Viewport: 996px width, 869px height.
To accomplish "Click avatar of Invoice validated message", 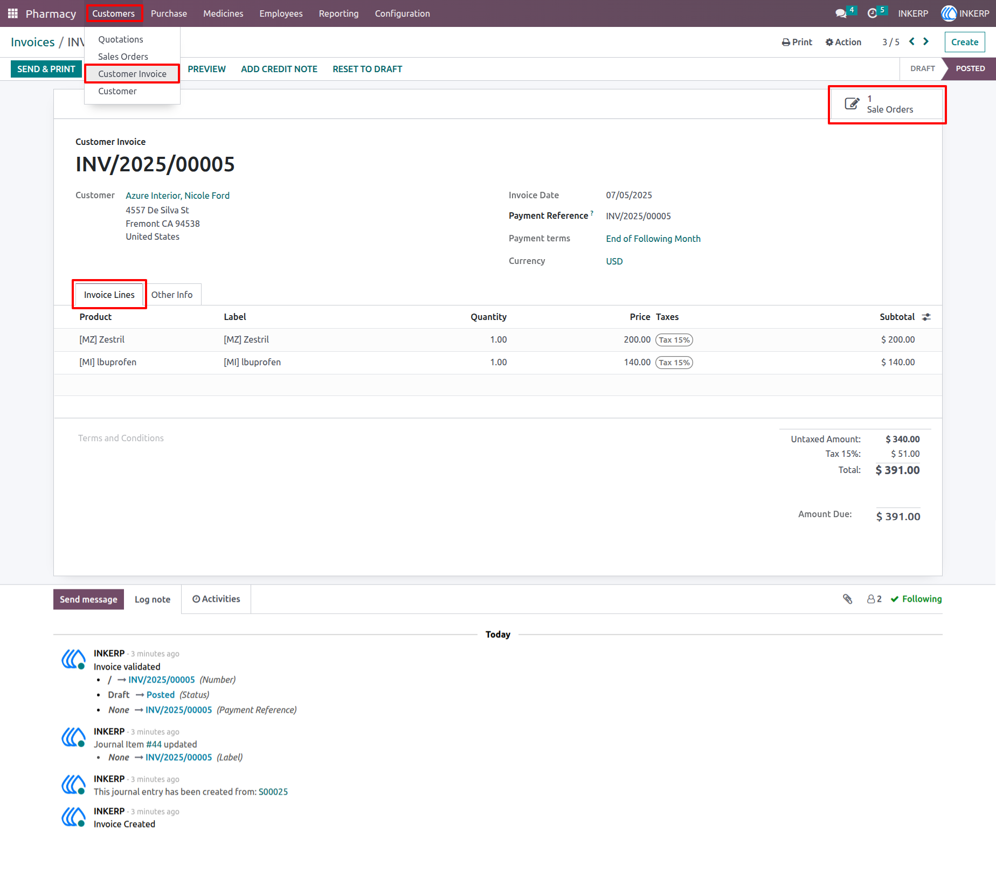I will pos(73,659).
